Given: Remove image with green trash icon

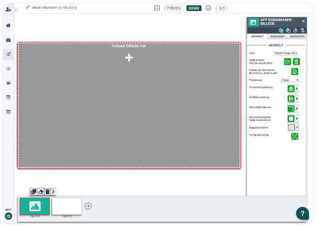Looking at the screenshot, I should pos(296,62).
